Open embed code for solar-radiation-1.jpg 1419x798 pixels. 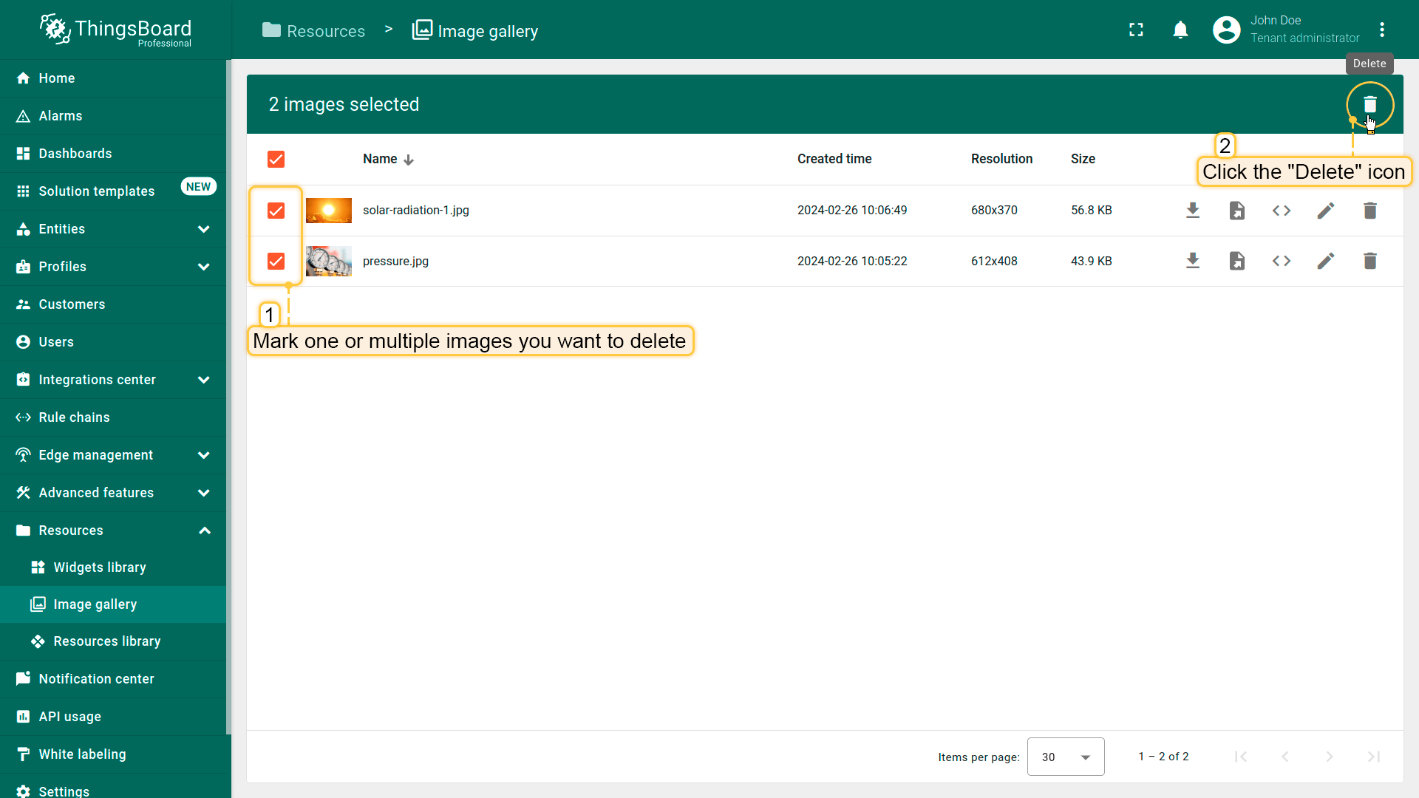pos(1281,211)
